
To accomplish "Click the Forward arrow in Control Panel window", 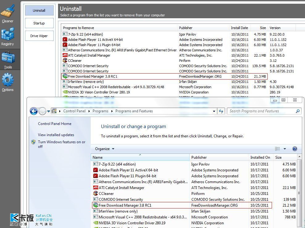I will [42, 111].
